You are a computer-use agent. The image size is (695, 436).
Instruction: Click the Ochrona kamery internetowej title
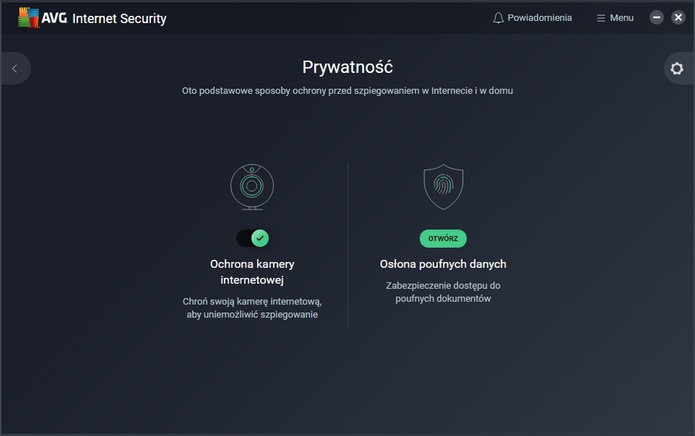(252, 272)
